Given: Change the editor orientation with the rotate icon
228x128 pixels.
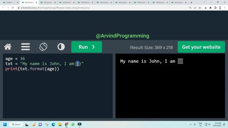Looking at the screenshot, I should [x=43, y=47].
